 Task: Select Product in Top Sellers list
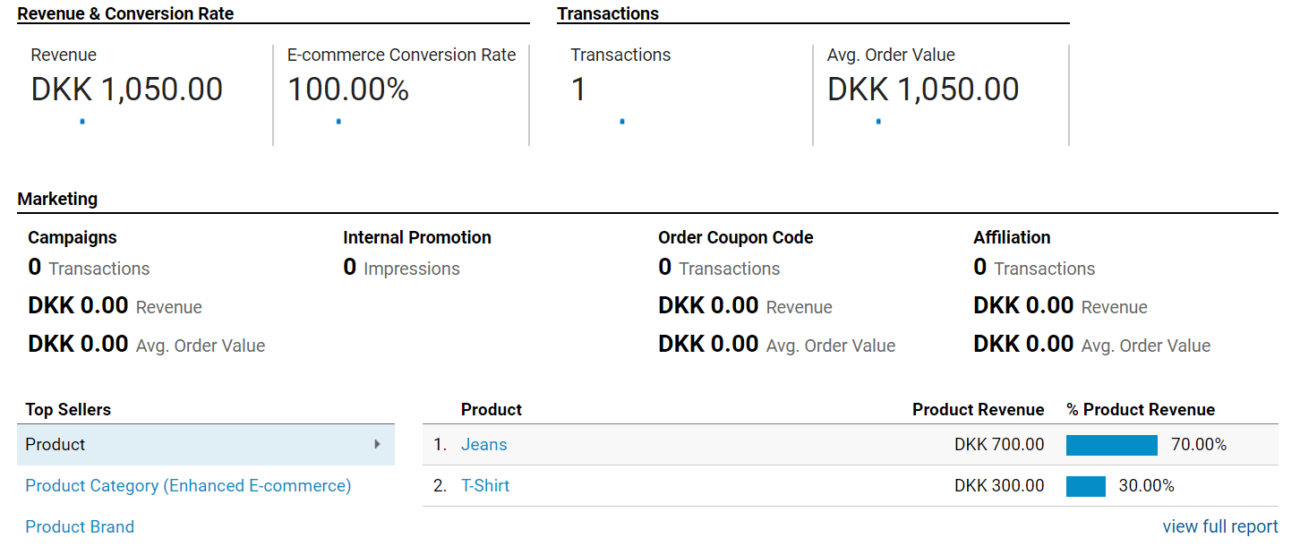pos(56,444)
